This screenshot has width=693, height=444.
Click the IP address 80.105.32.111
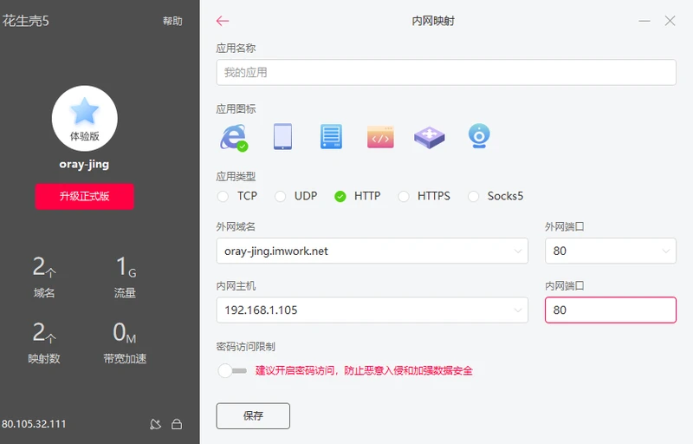click(34, 424)
